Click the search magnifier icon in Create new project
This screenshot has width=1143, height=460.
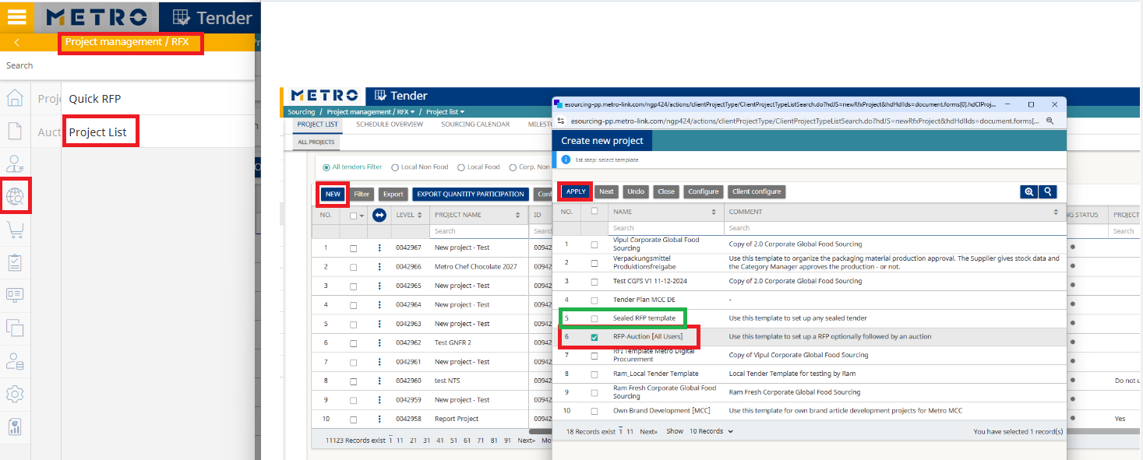(1048, 191)
